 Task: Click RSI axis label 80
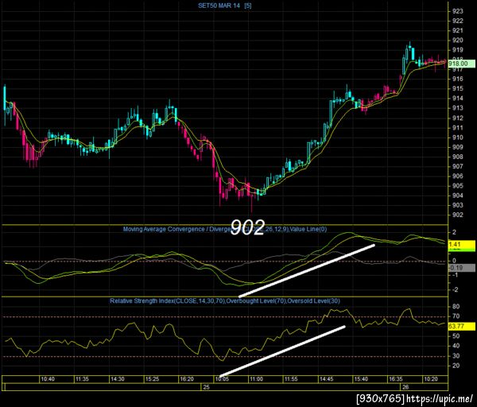click(456, 307)
